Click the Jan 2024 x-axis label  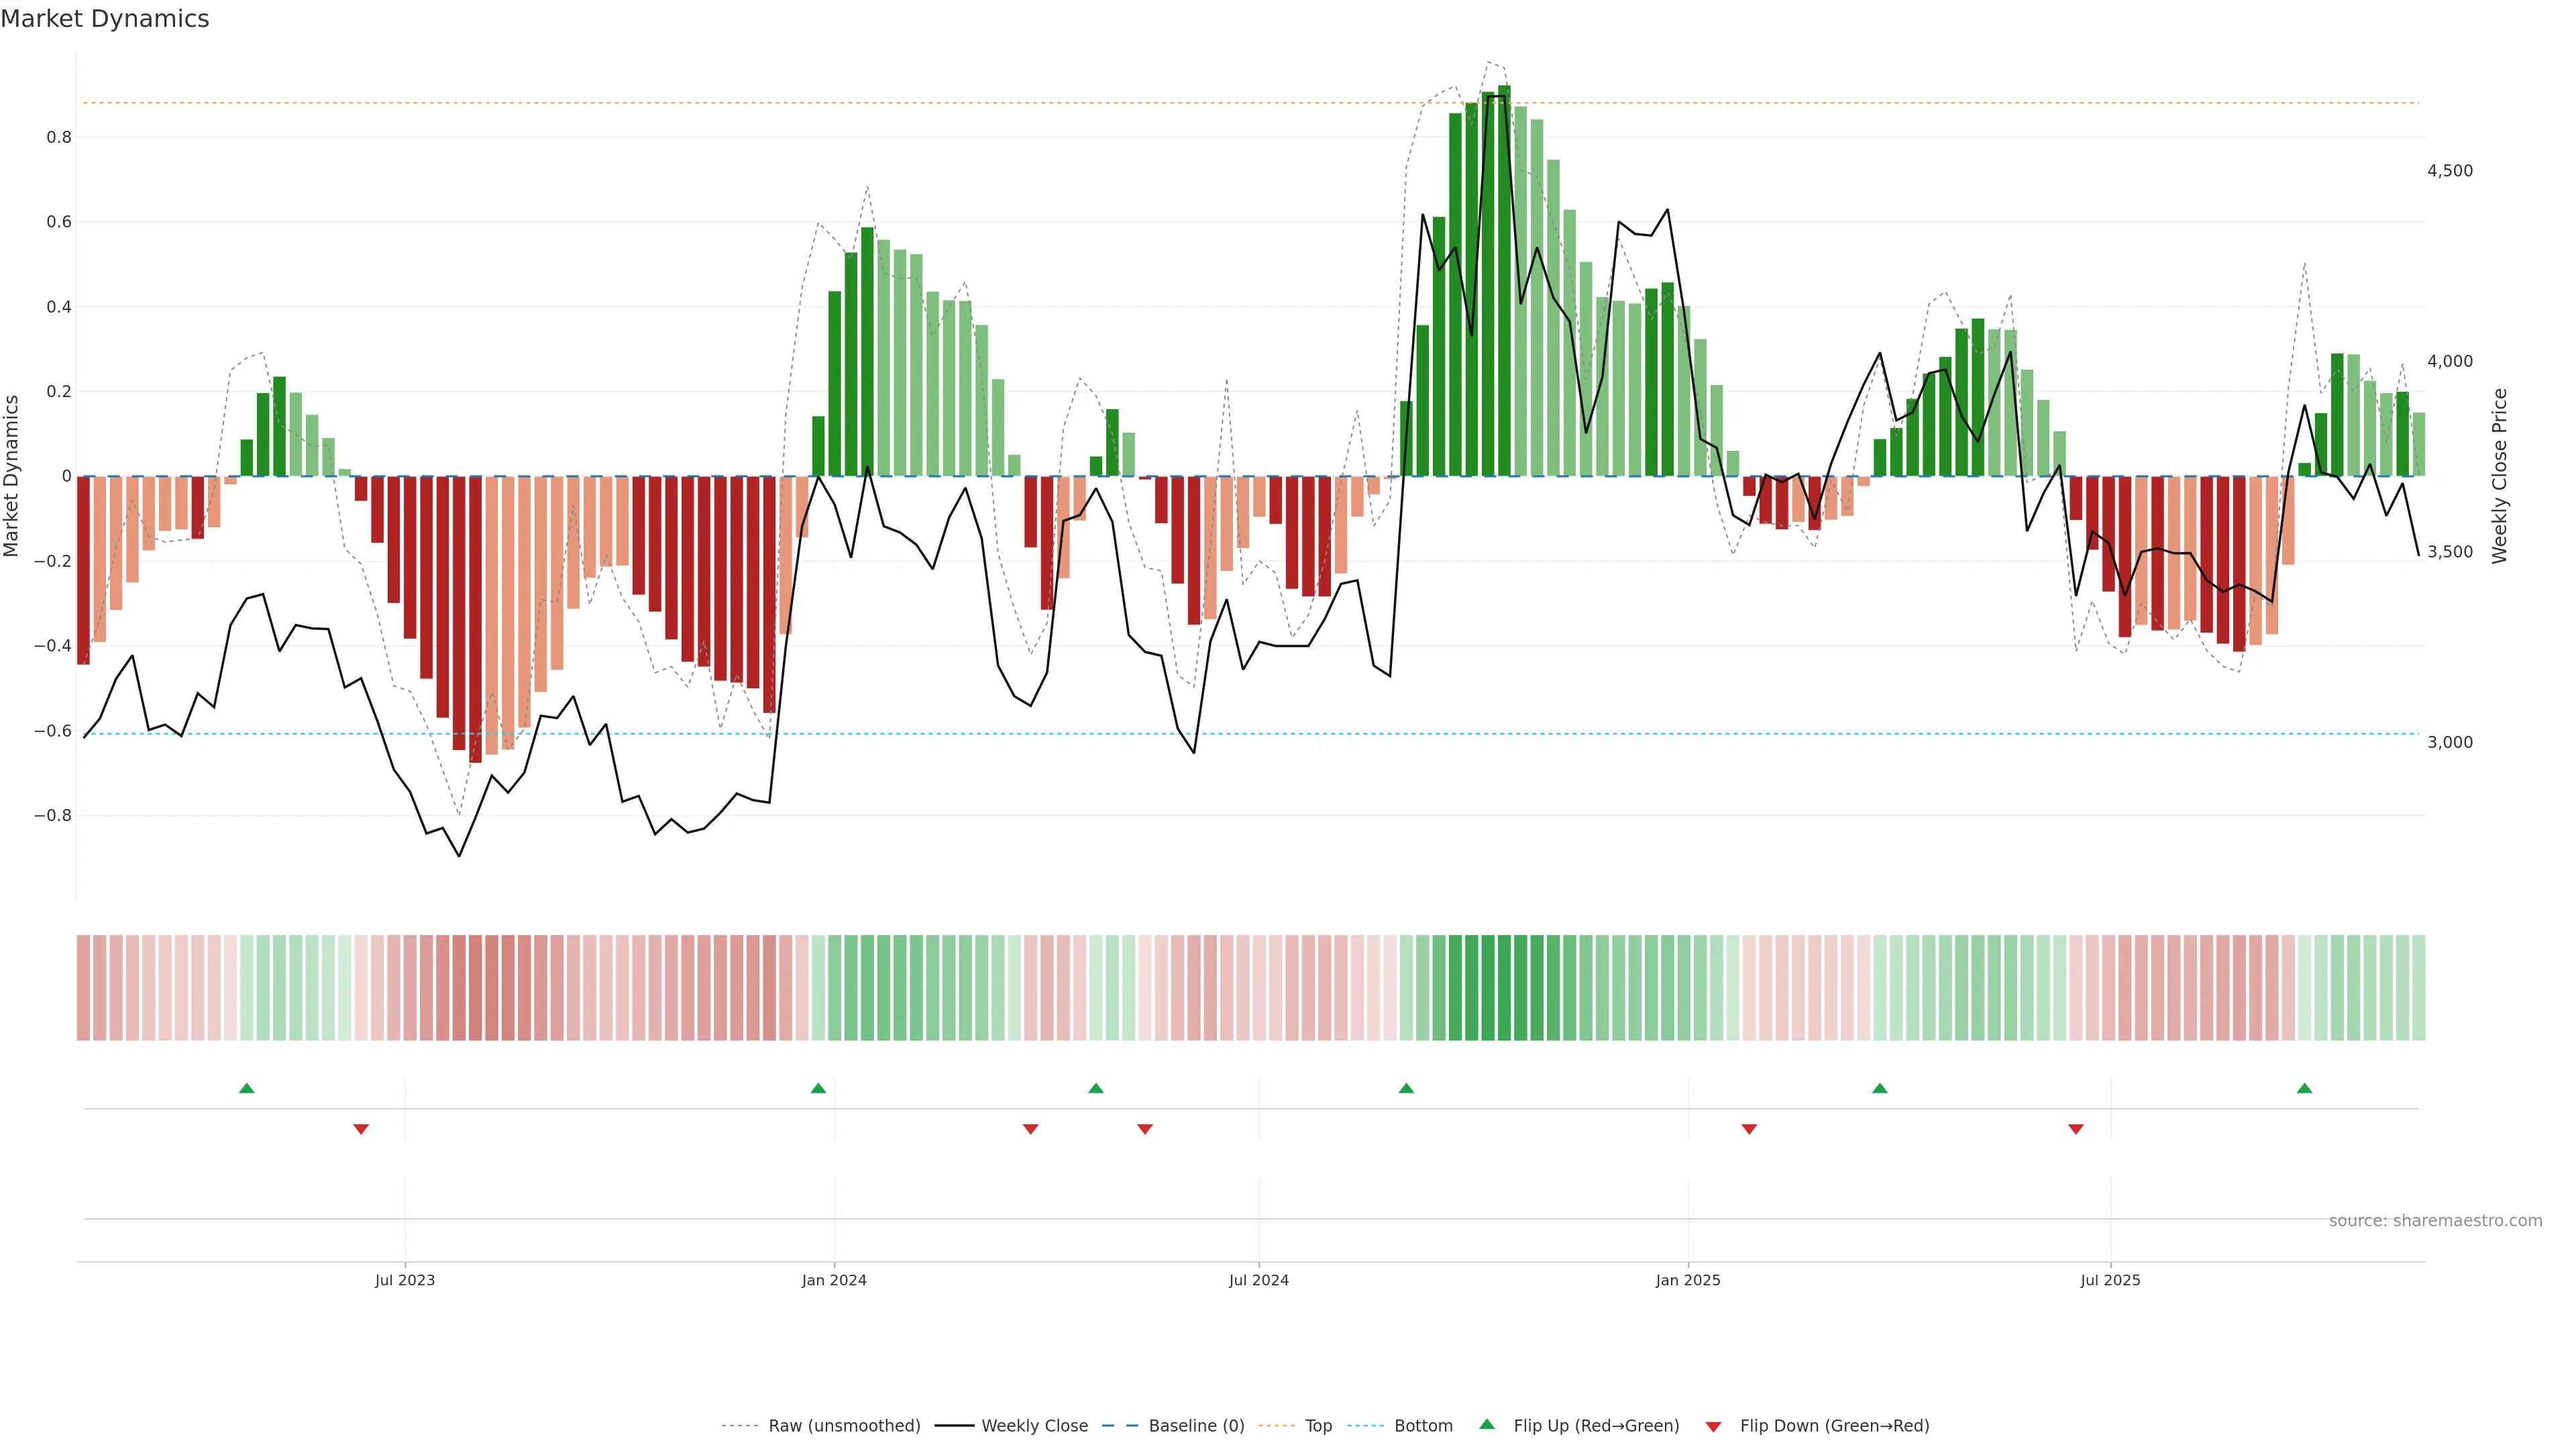[834, 1280]
